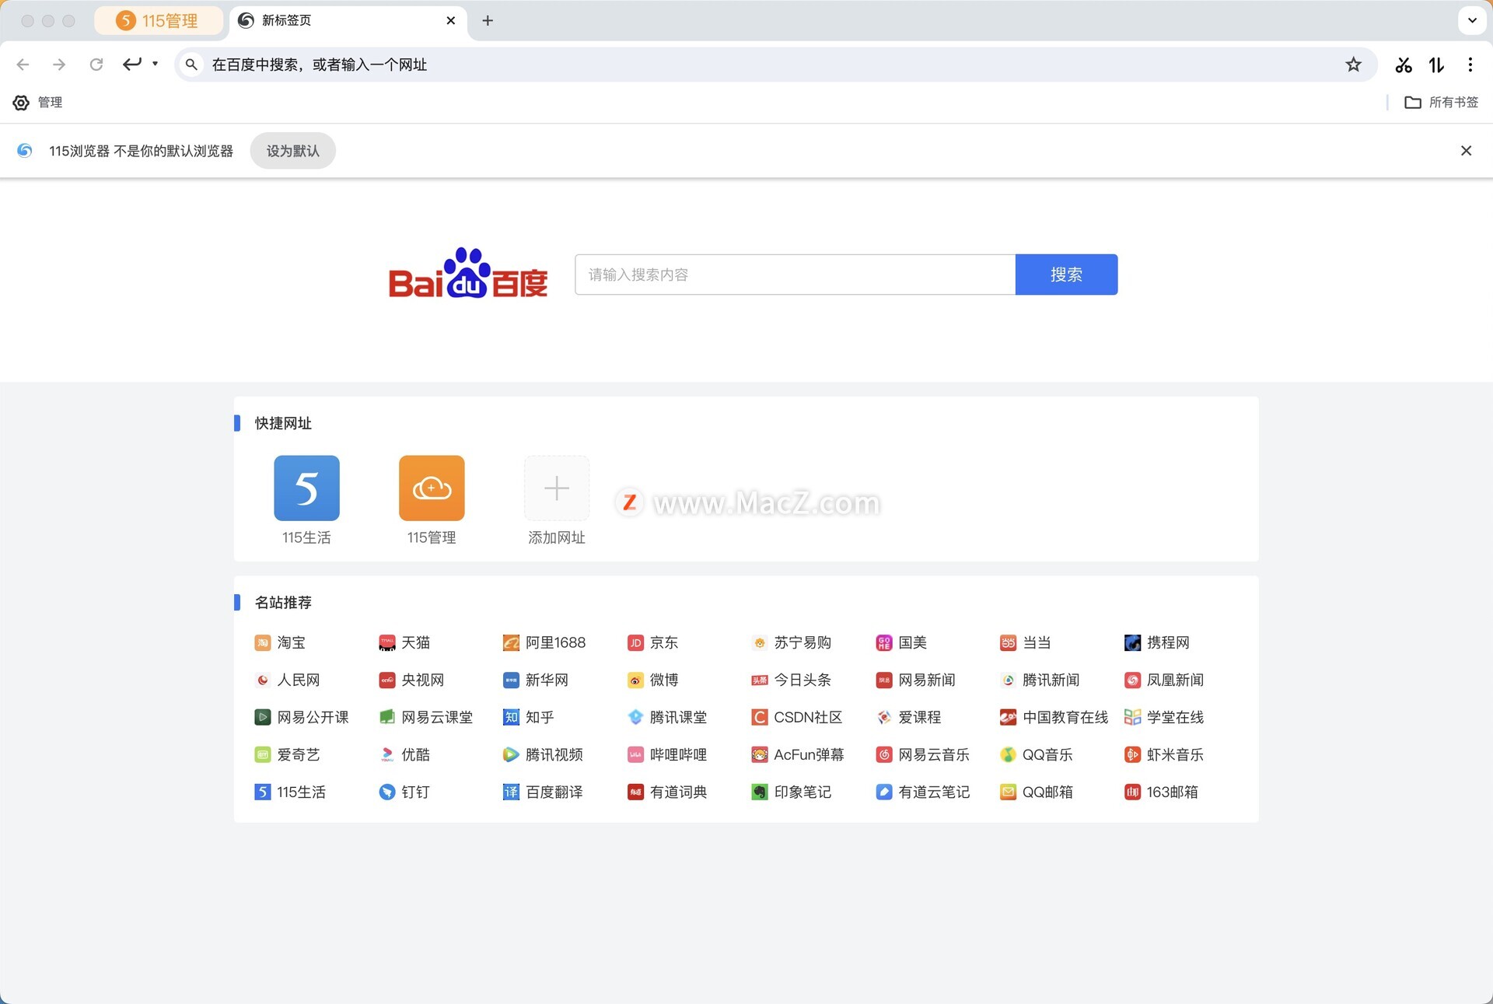
Task: Open the 京东 link
Action: [x=653, y=642]
